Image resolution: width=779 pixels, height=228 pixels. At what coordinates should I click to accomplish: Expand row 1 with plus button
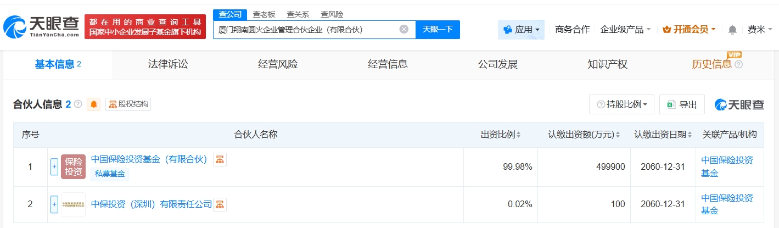[54, 166]
